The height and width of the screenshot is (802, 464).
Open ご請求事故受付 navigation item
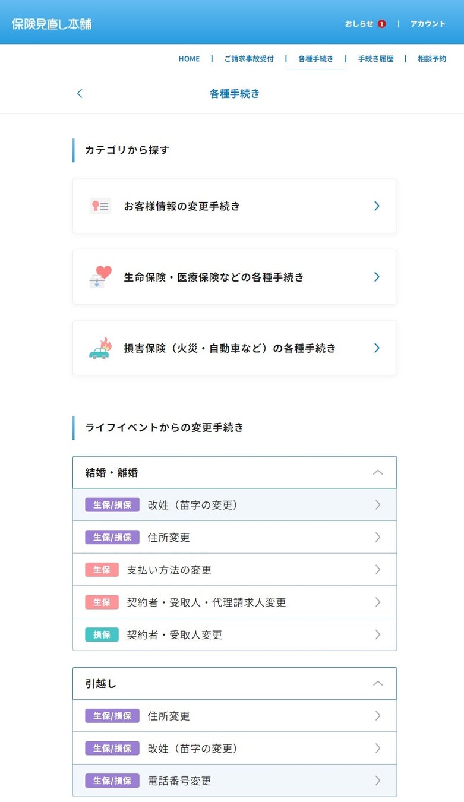click(x=249, y=59)
